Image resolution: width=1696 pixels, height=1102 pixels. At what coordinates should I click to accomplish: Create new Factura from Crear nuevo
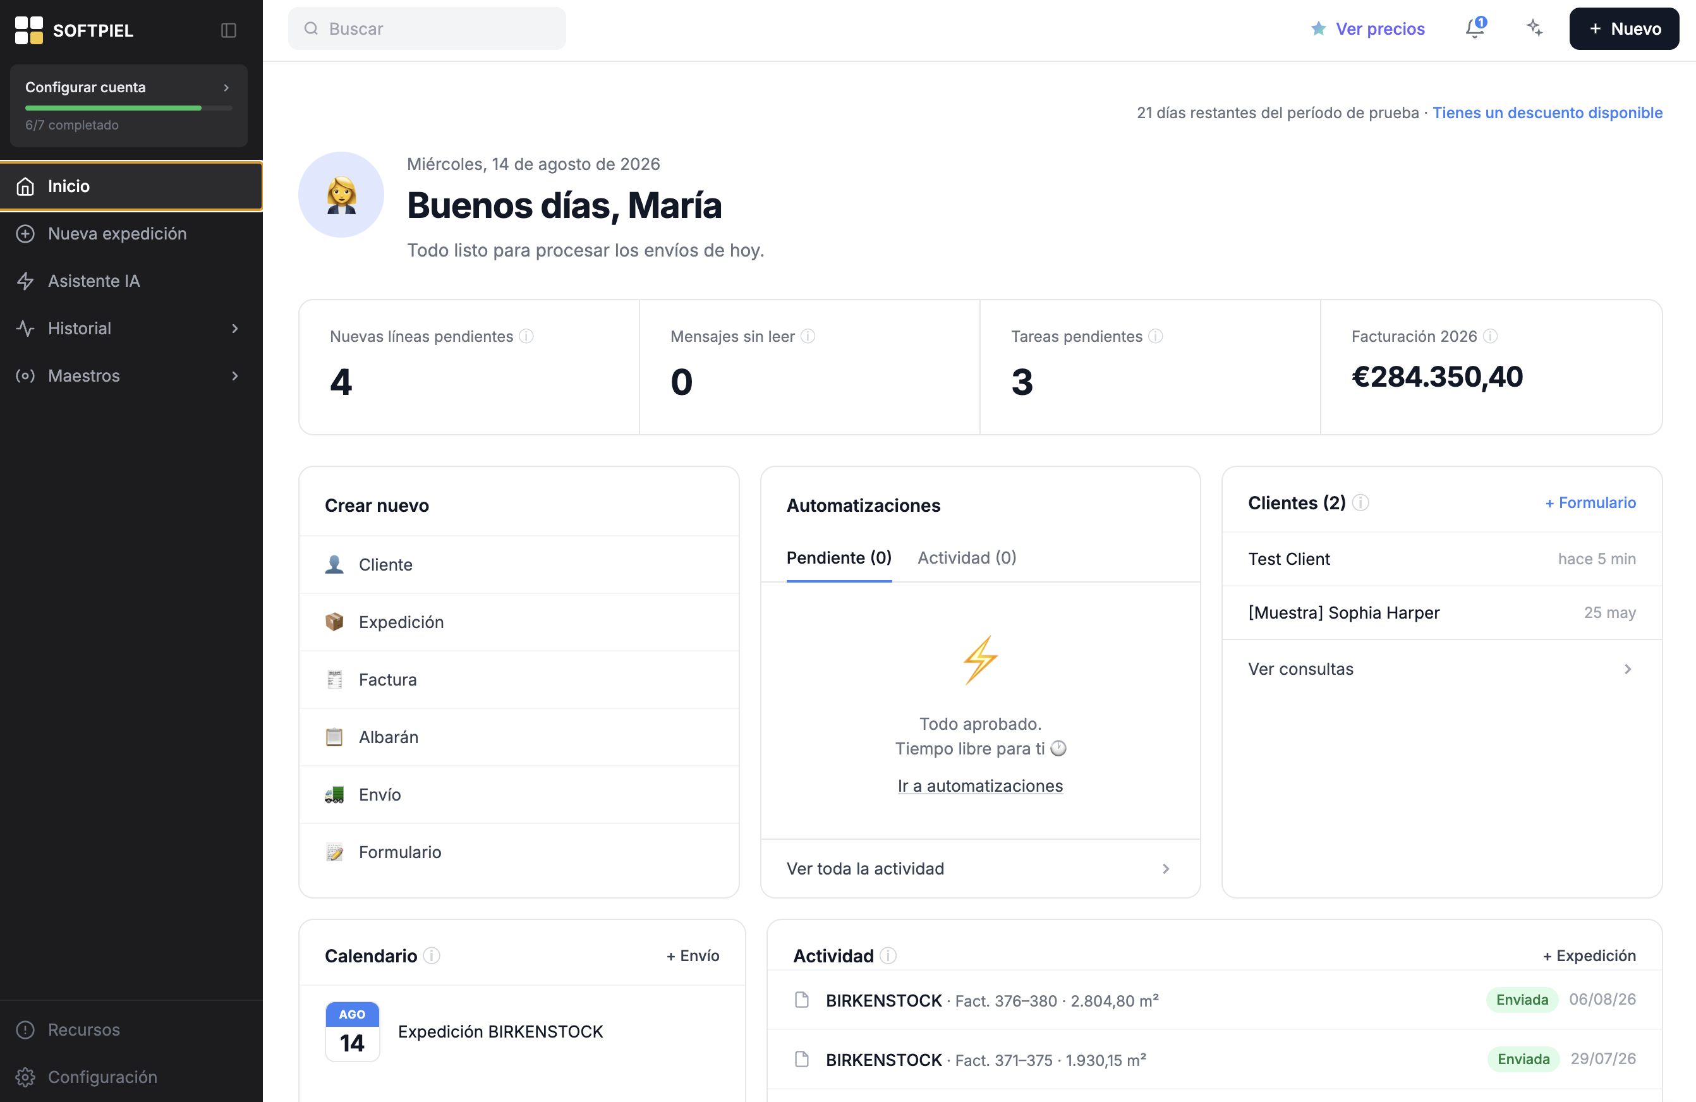[x=519, y=679]
